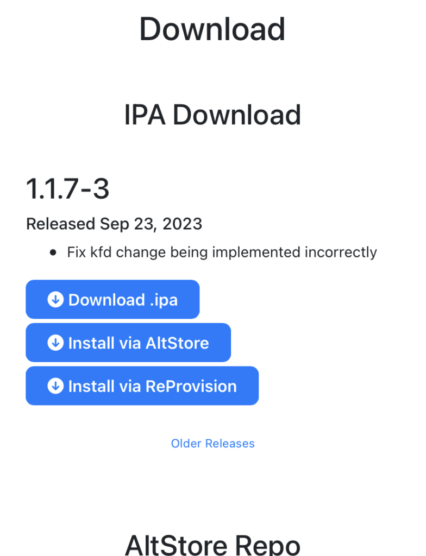
Task: Click the bullet point before the changelog entry
Action: pyautogui.click(x=53, y=252)
